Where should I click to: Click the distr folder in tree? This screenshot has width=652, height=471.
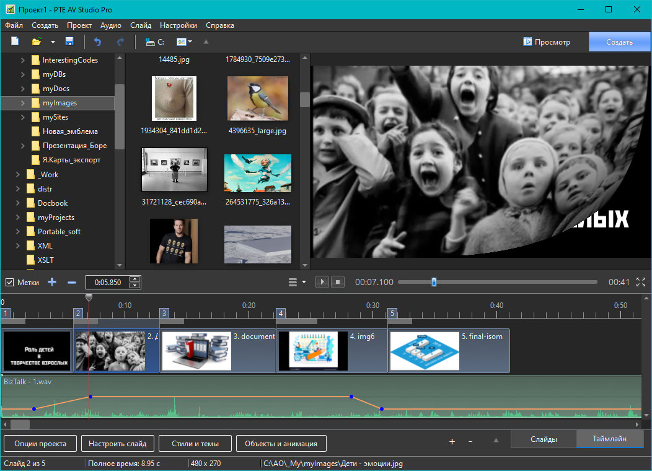click(45, 189)
